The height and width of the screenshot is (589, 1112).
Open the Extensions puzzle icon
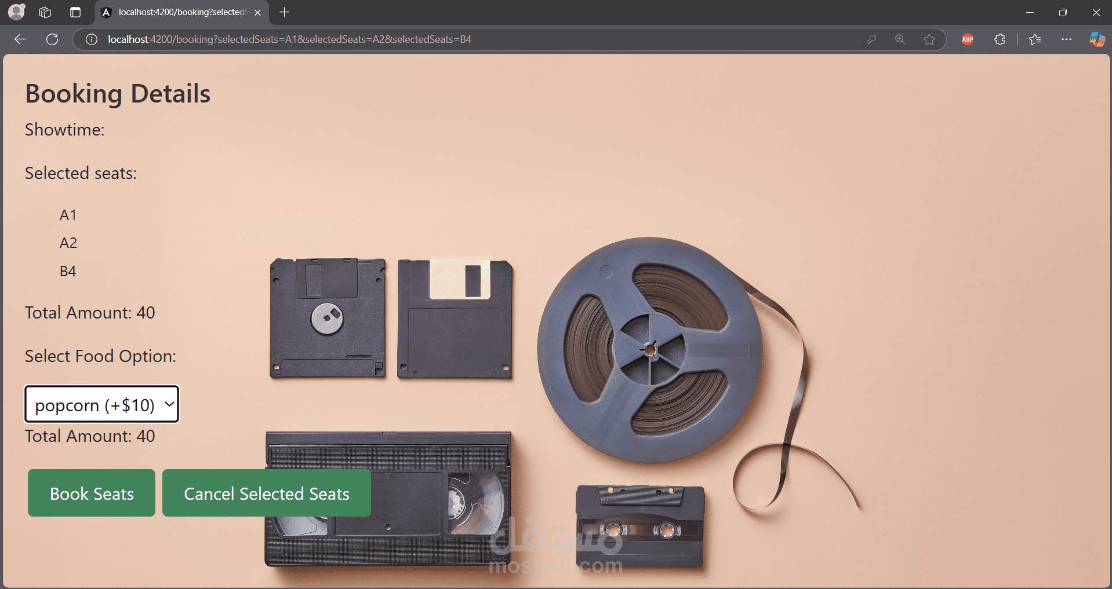[1000, 39]
